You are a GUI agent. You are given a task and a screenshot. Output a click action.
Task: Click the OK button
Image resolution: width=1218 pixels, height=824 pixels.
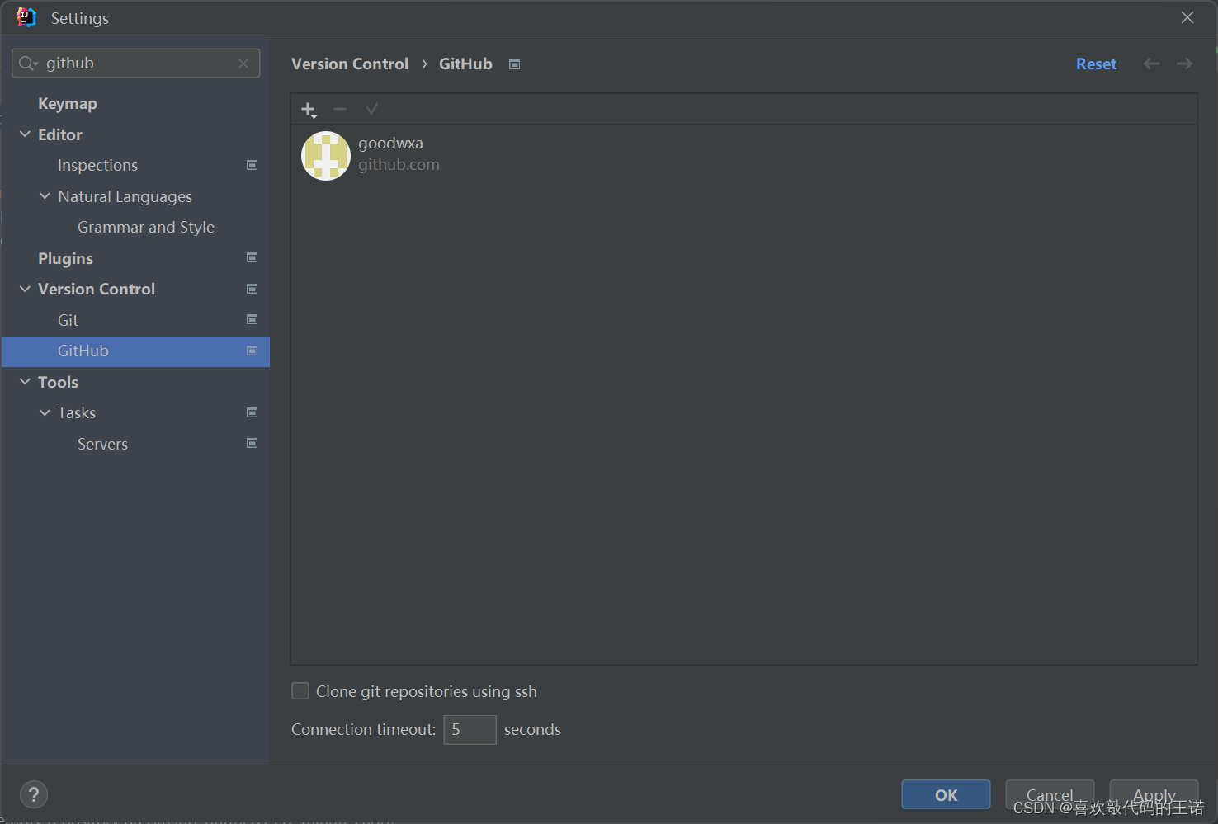click(946, 795)
